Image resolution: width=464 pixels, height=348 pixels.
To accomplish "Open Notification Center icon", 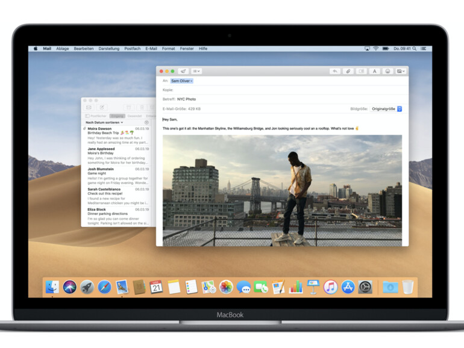I will (x=424, y=49).
